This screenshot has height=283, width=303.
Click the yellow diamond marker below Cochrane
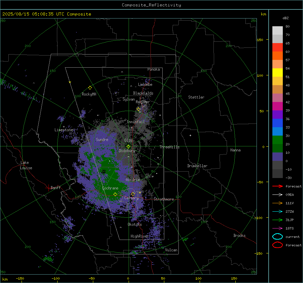[115, 194]
